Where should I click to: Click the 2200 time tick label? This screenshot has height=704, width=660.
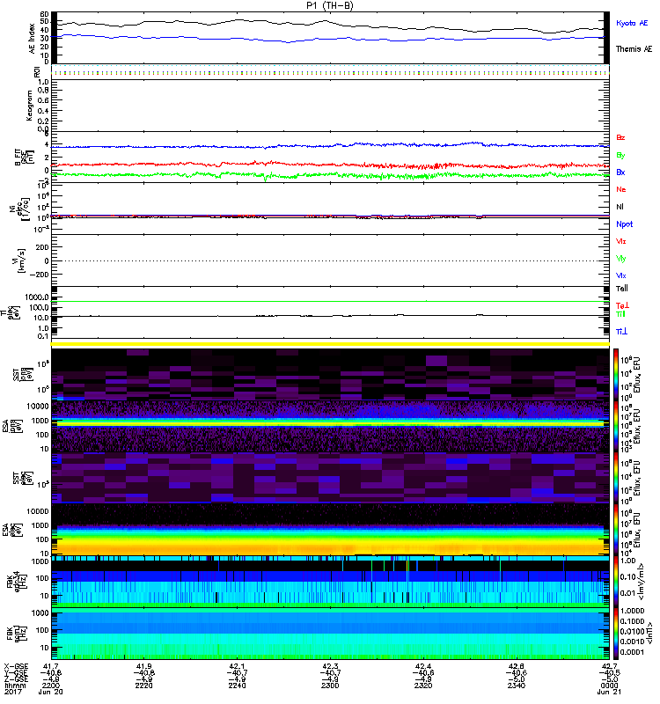[50, 686]
